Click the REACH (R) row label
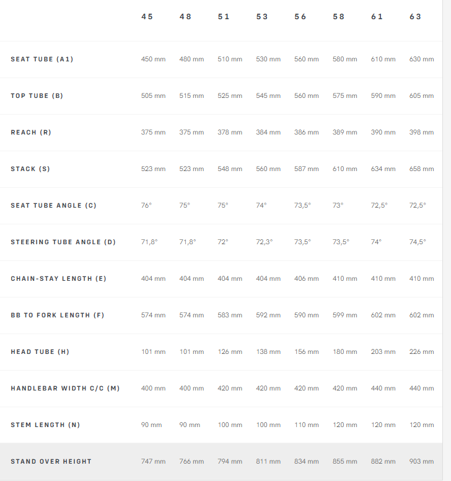 [x=31, y=133]
